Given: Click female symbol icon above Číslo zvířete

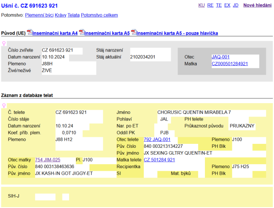Looking at the screenshot, I should 4,44.
